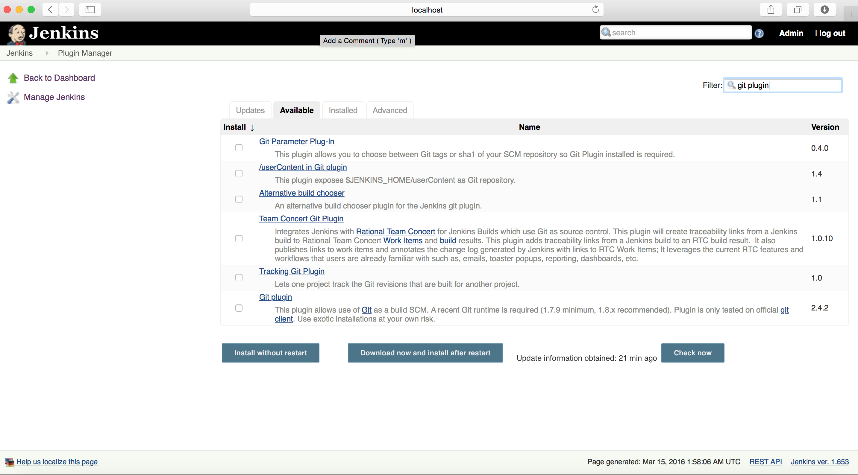Click the Filter field containing git plugin
The image size is (858, 475).
783,85
